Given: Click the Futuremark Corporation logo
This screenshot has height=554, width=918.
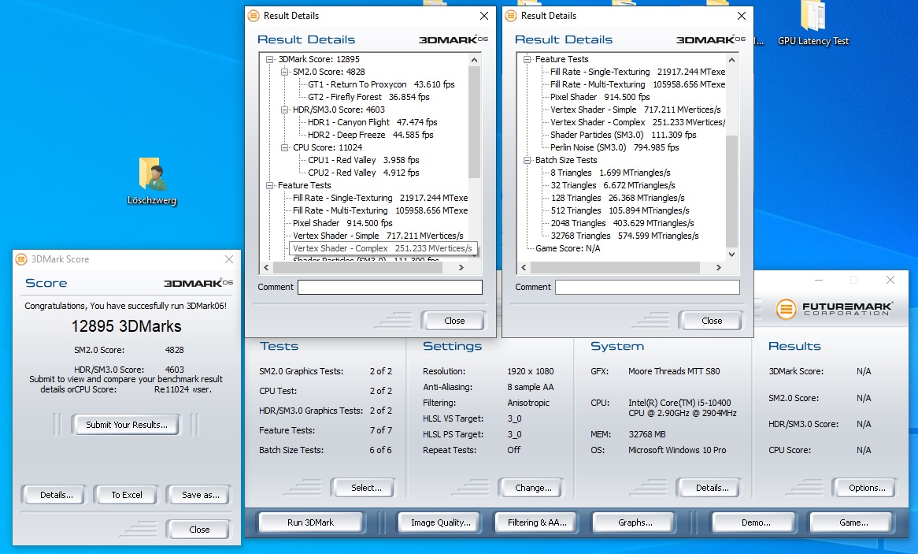Looking at the screenshot, I should tap(834, 308).
